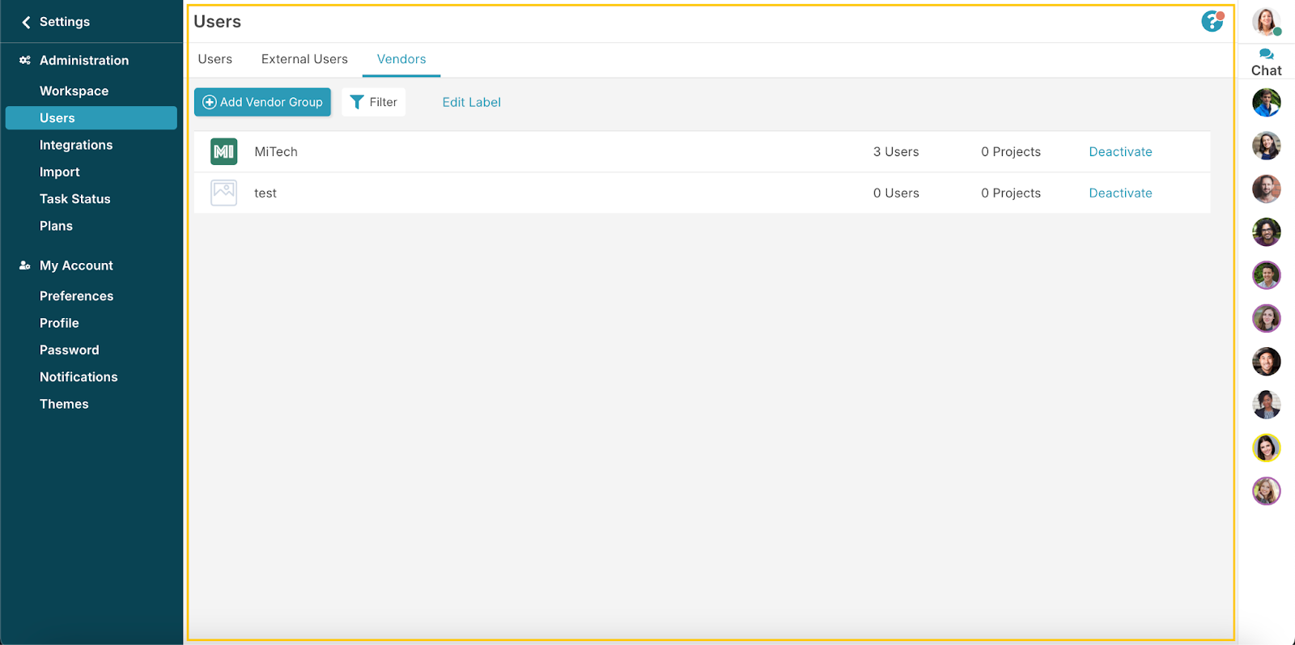Click the help question mark icon

(x=1212, y=22)
